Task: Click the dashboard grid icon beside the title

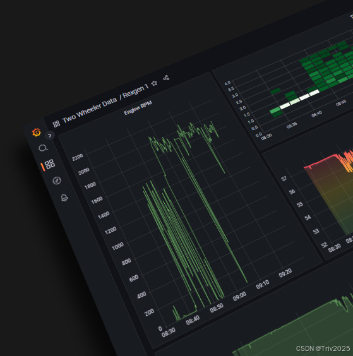Action: coord(56,124)
